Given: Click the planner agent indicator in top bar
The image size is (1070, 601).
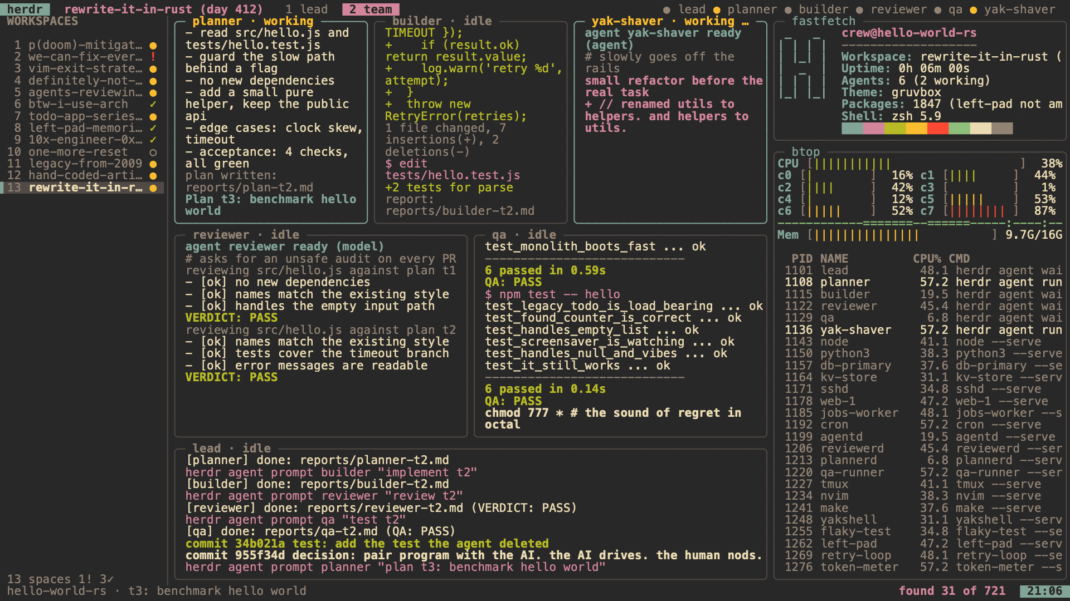Looking at the screenshot, I should 745,9.
